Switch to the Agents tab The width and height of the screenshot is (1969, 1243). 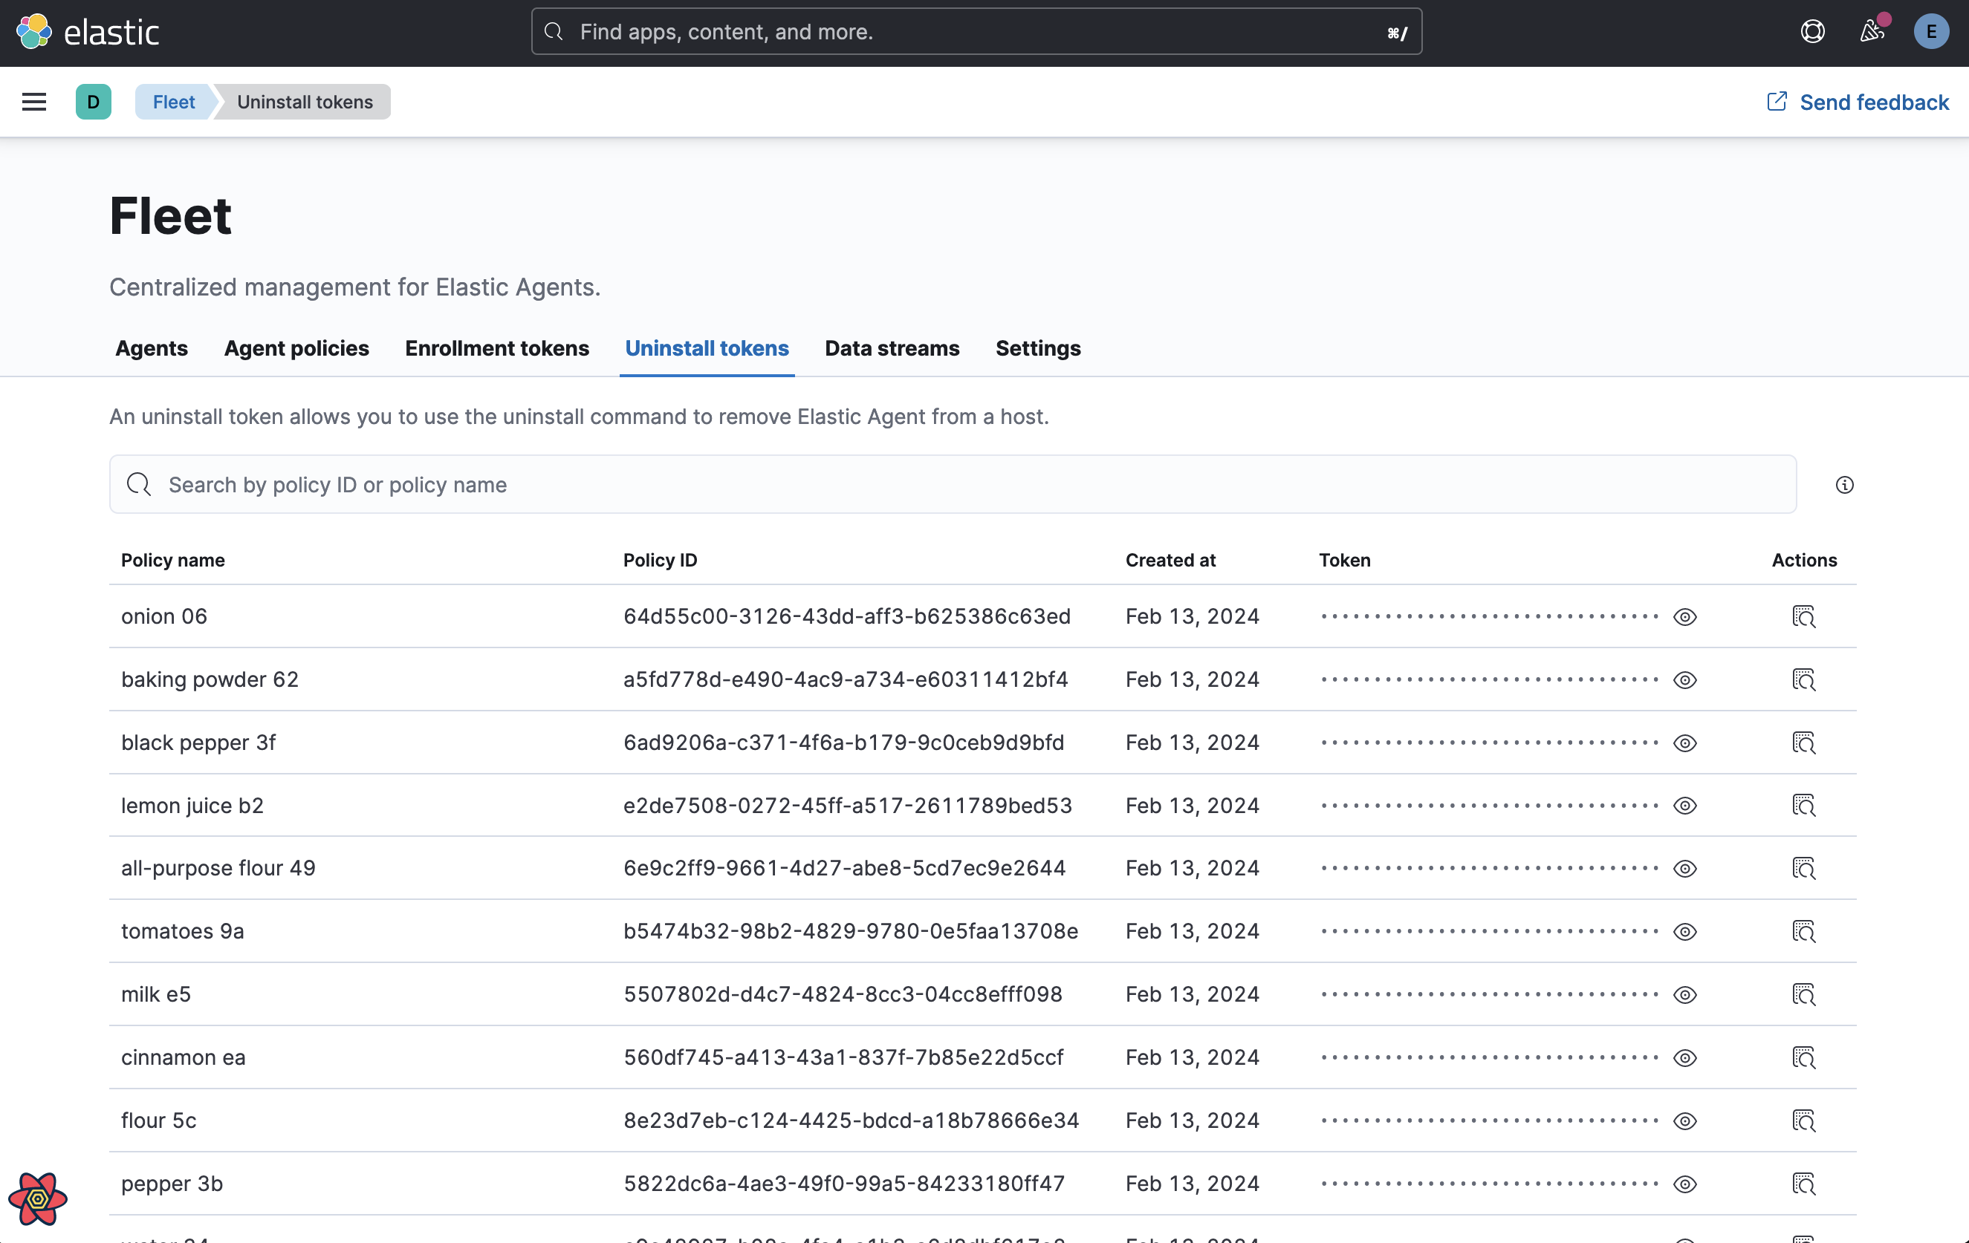coord(152,348)
